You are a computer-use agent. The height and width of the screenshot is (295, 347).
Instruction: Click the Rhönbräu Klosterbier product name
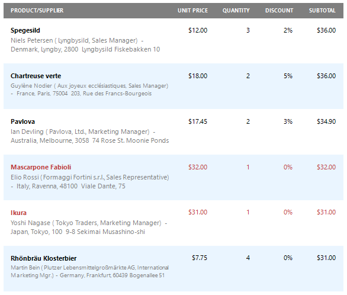[44, 258]
